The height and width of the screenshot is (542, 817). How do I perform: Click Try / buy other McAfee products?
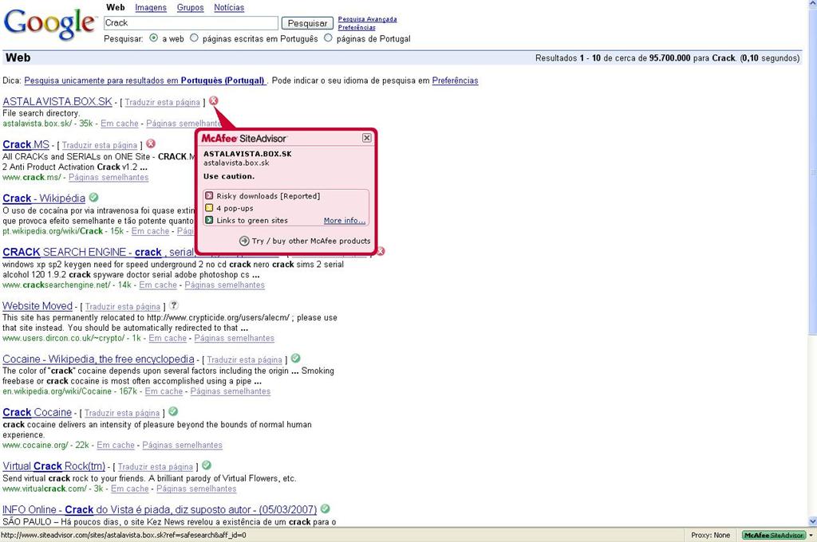311,241
